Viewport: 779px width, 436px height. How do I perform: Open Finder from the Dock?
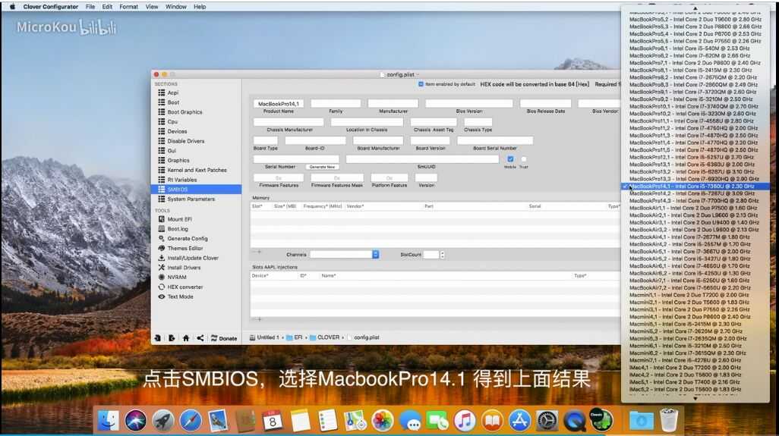[108, 421]
